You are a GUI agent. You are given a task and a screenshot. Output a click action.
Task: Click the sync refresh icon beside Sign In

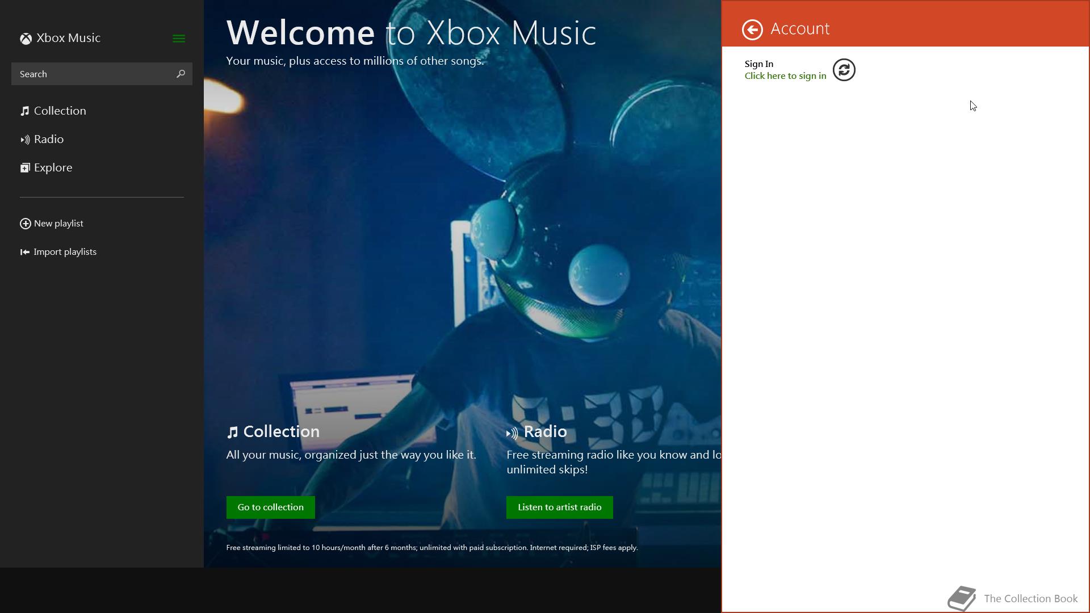coord(844,70)
